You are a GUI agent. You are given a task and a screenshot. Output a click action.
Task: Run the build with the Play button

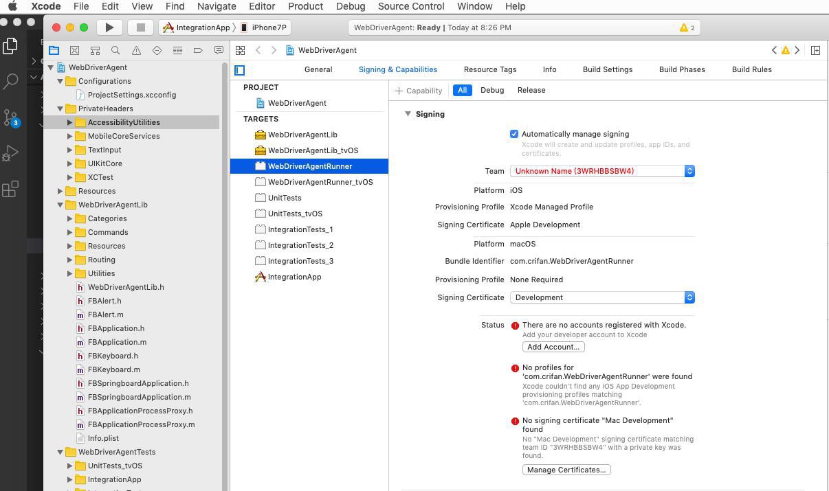click(x=109, y=27)
